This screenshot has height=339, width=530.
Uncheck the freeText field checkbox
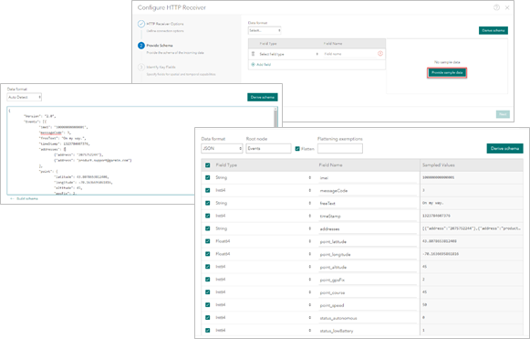[x=208, y=203]
